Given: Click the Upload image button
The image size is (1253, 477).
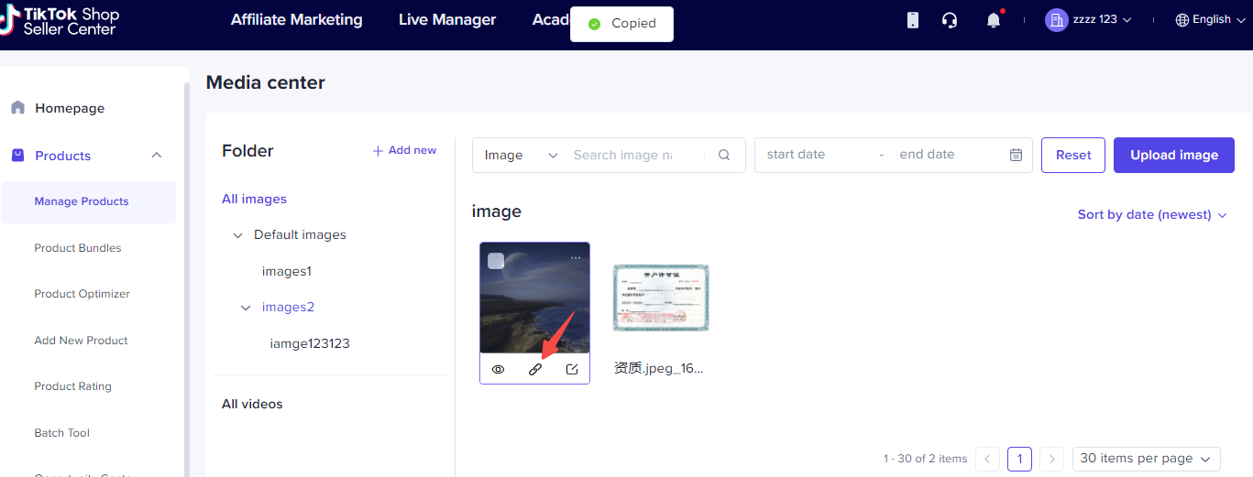Looking at the screenshot, I should click(1173, 156).
